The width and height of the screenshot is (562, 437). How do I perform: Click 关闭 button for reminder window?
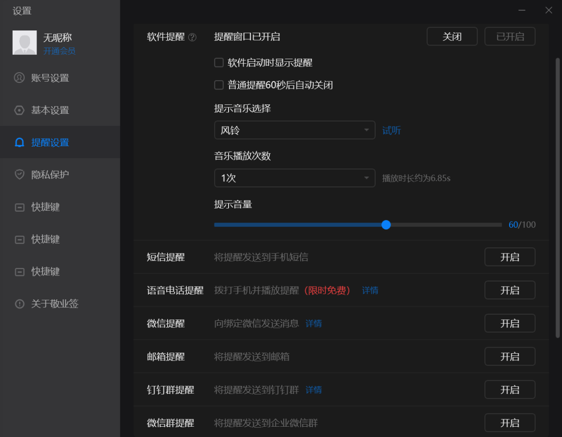click(x=452, y=37)
